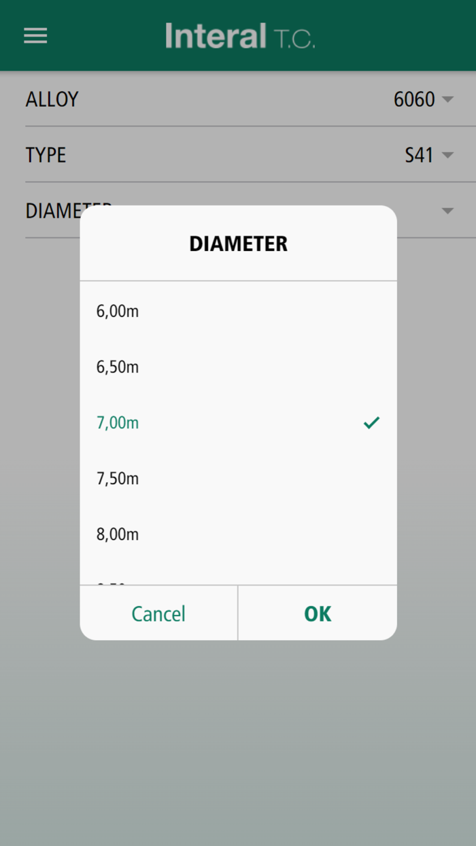The width and height of the screenshot is (476, 846).
Task: Expand the DIAMETER dropdown arrow
Action: coord(447,211)
